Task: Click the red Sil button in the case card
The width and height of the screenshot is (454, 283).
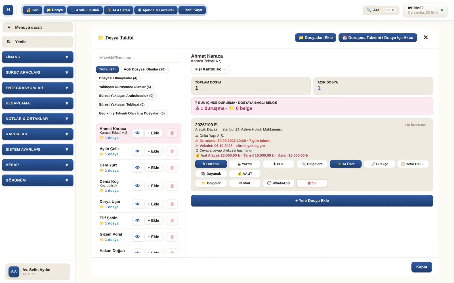Action: pos(312,183)
